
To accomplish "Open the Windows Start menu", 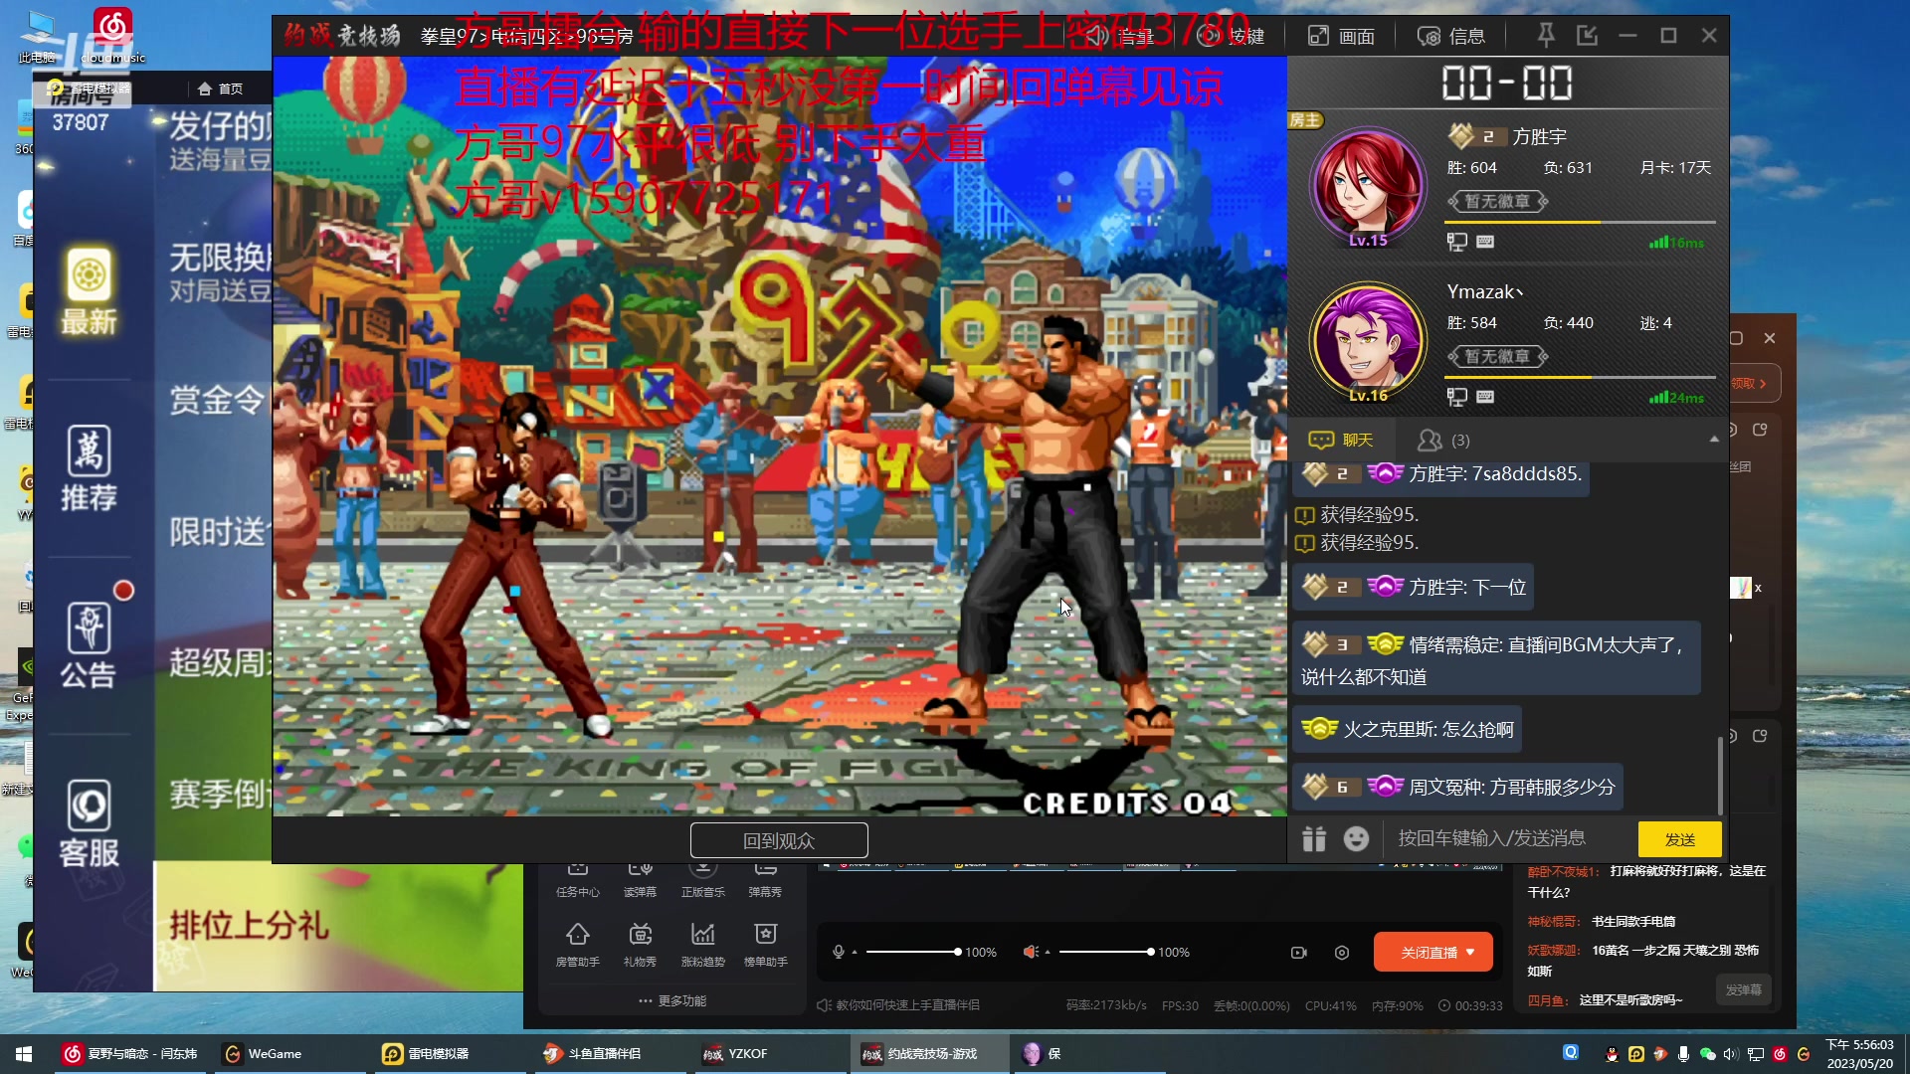I will point(24,1054).
